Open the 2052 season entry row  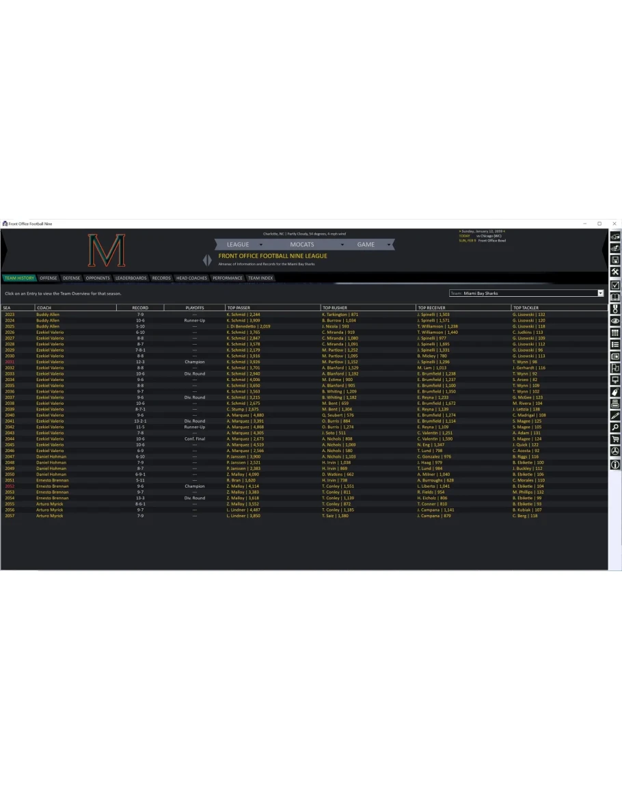[9, 486]
